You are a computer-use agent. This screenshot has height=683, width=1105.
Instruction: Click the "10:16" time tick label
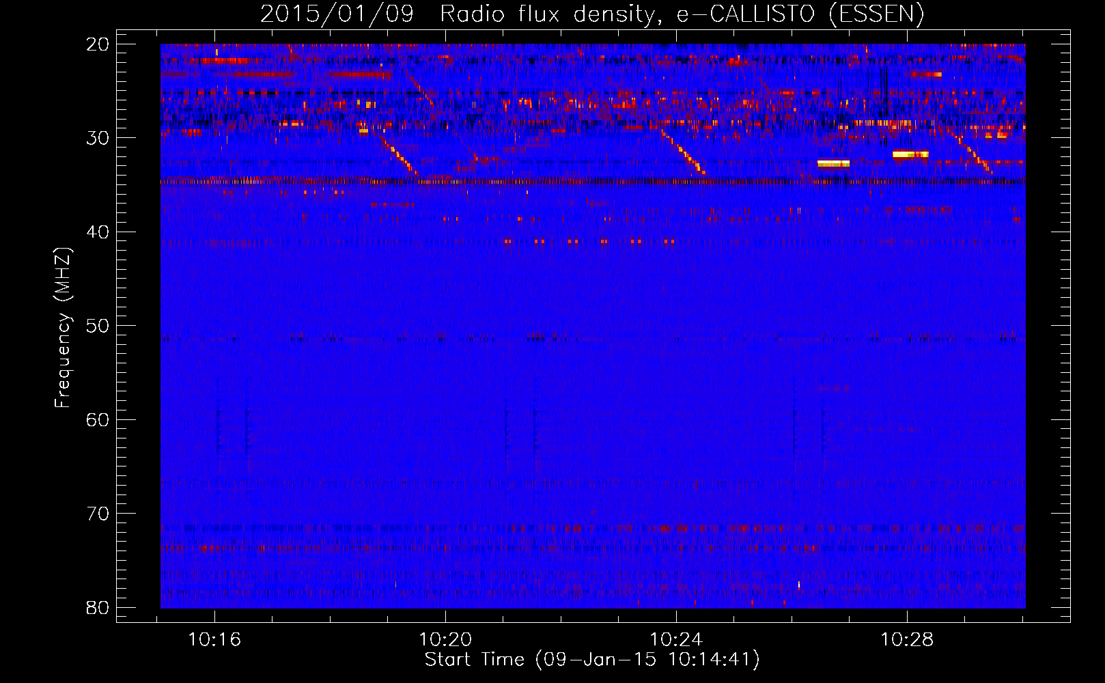(214, 640)
